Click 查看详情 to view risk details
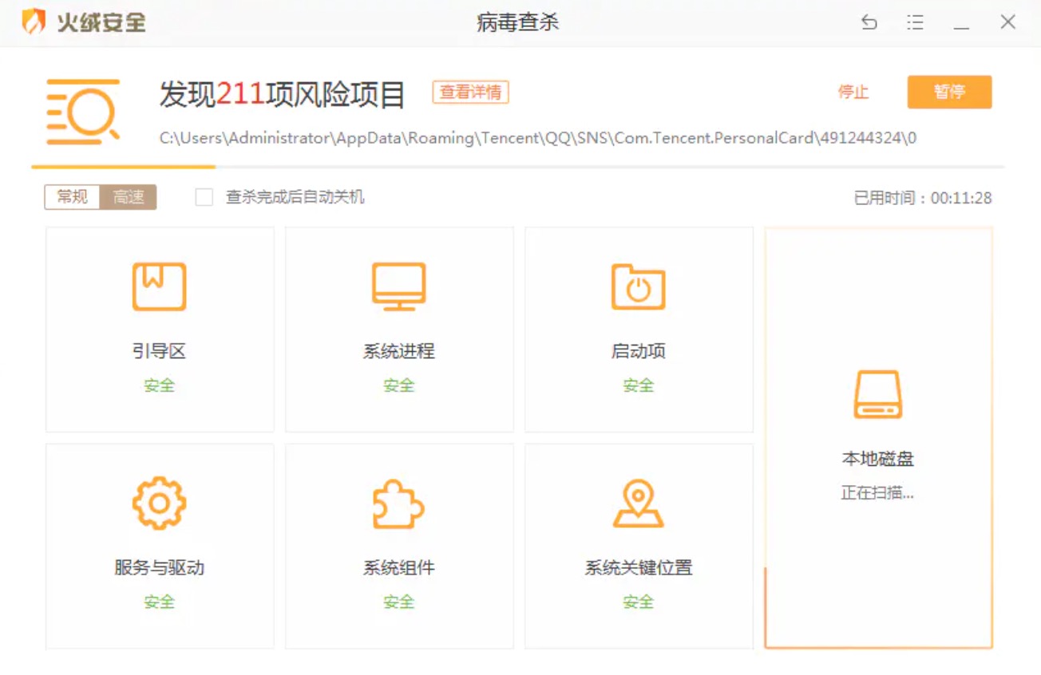The image size is (1041, 675). click(x=470, y=93)
